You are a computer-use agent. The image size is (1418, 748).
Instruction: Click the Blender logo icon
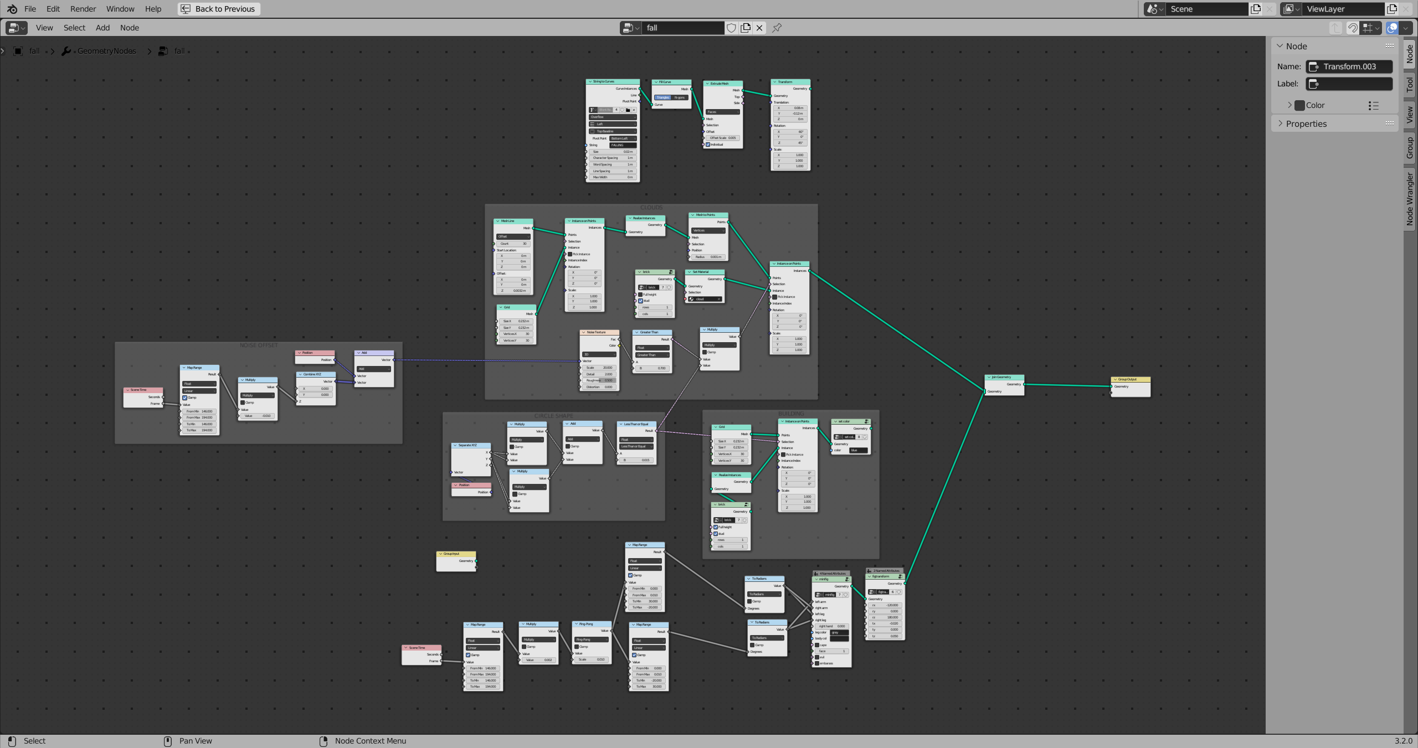(12, 9)
